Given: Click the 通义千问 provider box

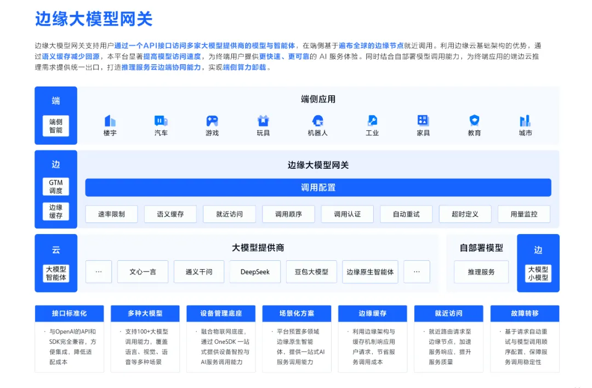Looking at the screenshot, I should click(x=199, y=272).
